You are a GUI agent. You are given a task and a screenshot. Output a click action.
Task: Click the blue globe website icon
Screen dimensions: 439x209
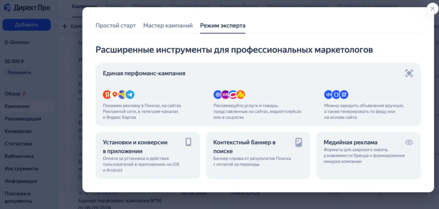[217, 94]
